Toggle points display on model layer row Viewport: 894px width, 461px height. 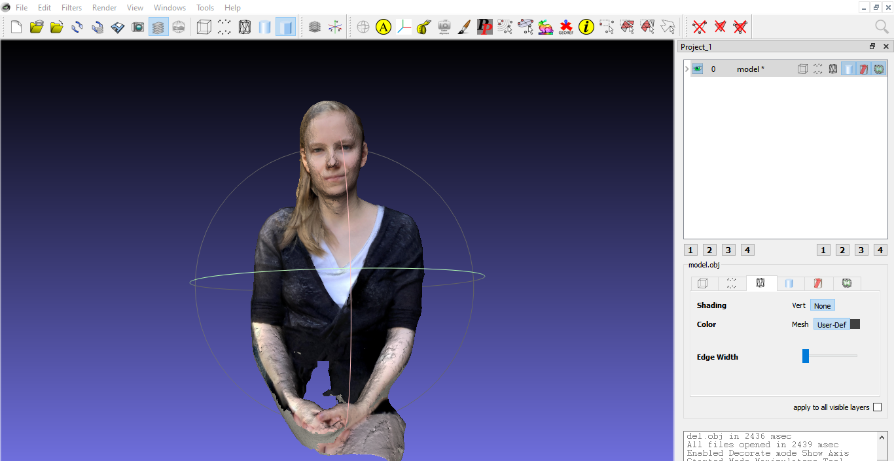tap(818, 69)
